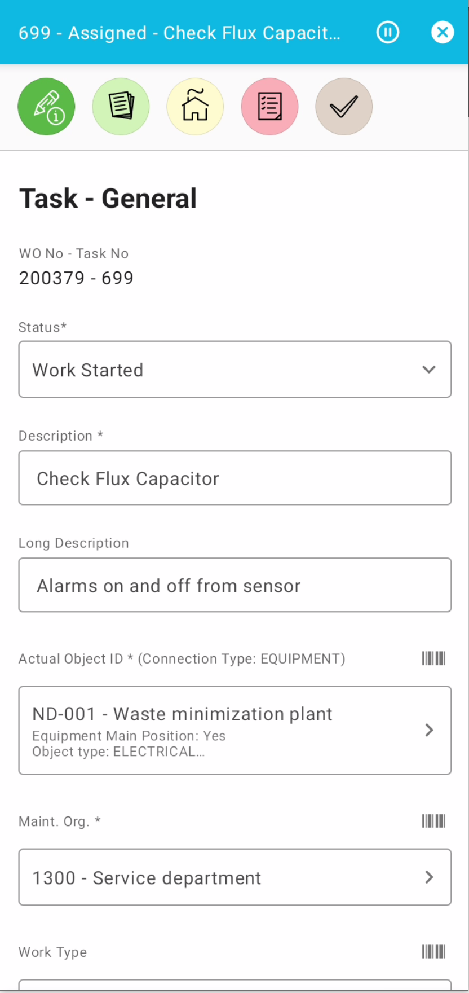Open the pink checklist icon tab
The image size is (469, 993).
click(269, 107)
